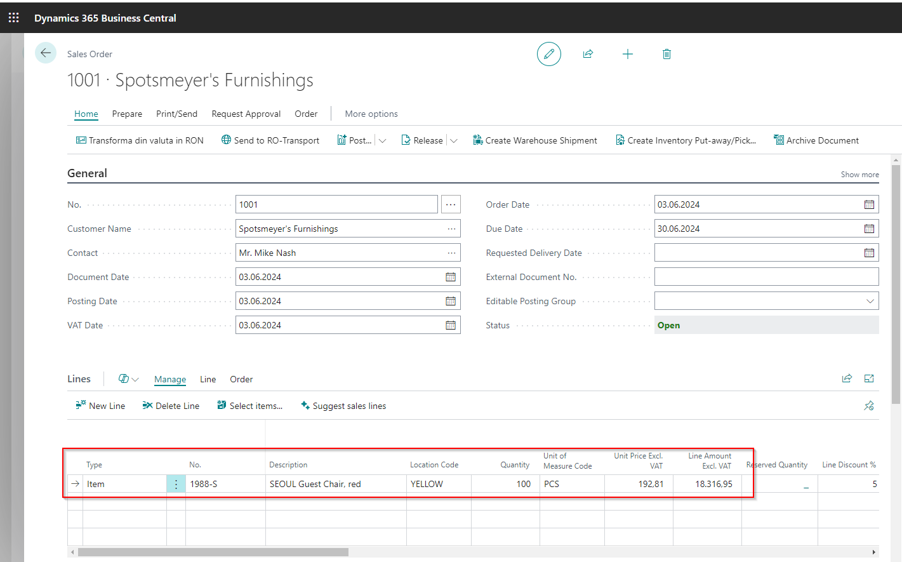Click the page vertical scrollbar
Screen dimensions: 902x562
[x=896, y=284]
